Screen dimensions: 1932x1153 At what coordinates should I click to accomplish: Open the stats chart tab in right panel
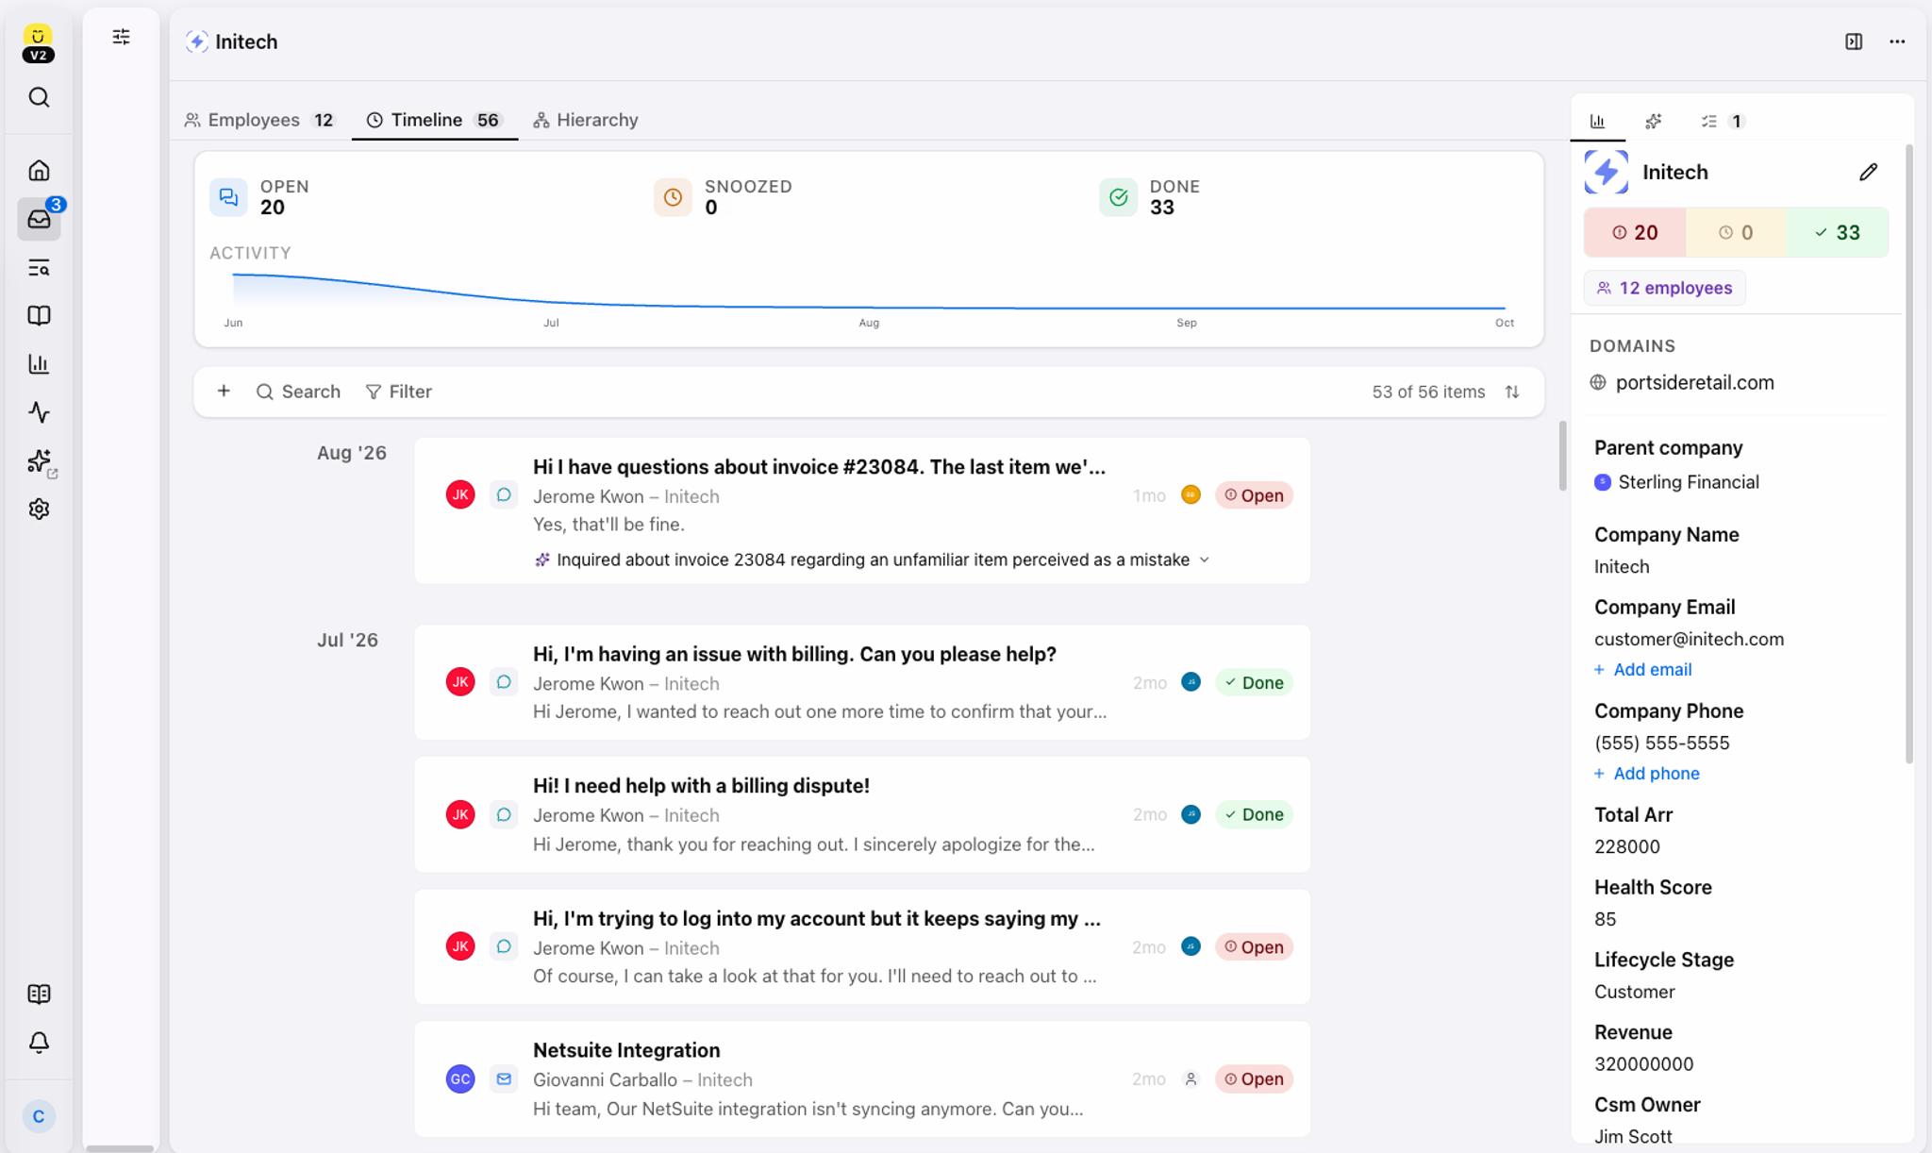1597,121
